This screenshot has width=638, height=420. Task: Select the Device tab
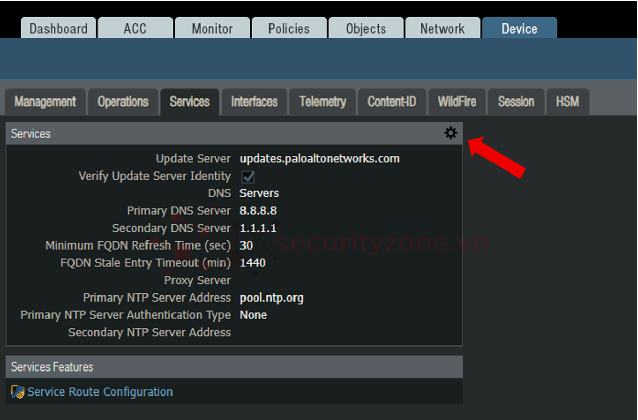[519, 29]
